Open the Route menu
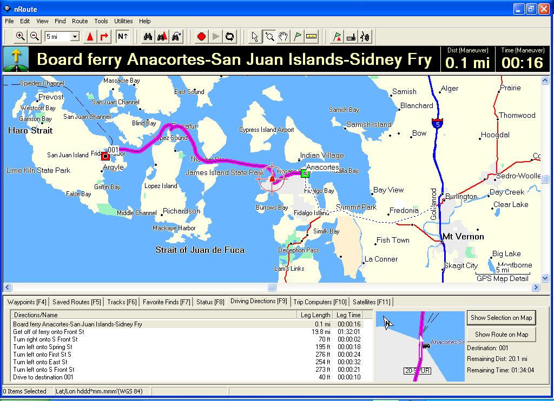 pyautogui.click(x=80, y=21)
